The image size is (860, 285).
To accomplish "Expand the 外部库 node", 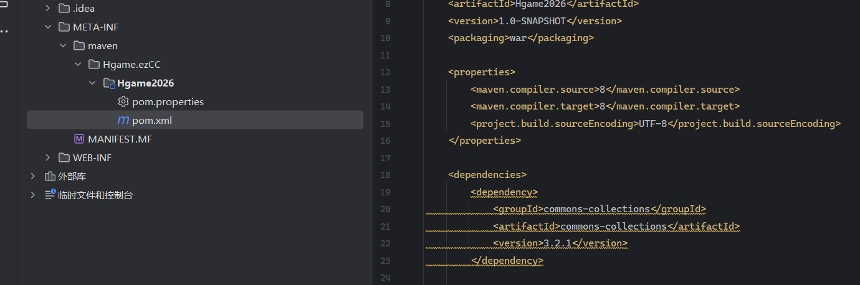I will [x=33, y=176].
